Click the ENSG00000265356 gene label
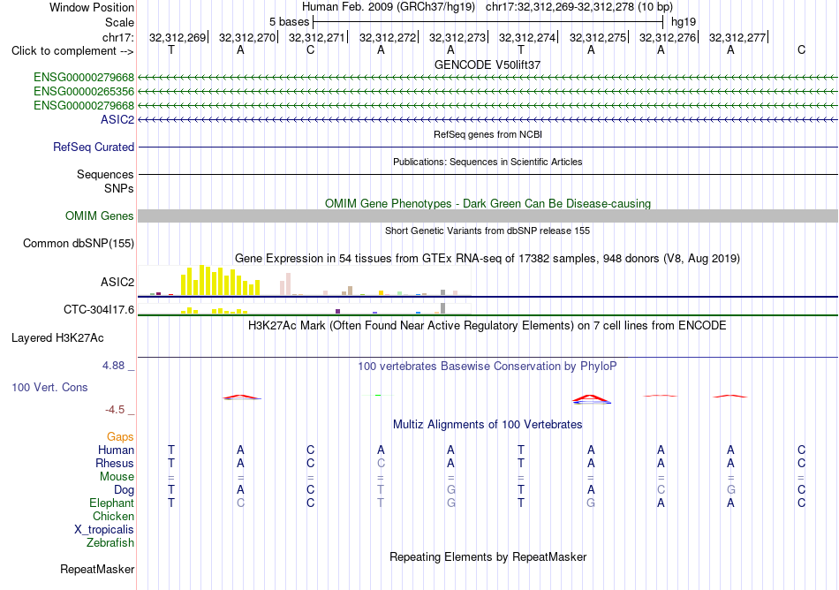 84,92
